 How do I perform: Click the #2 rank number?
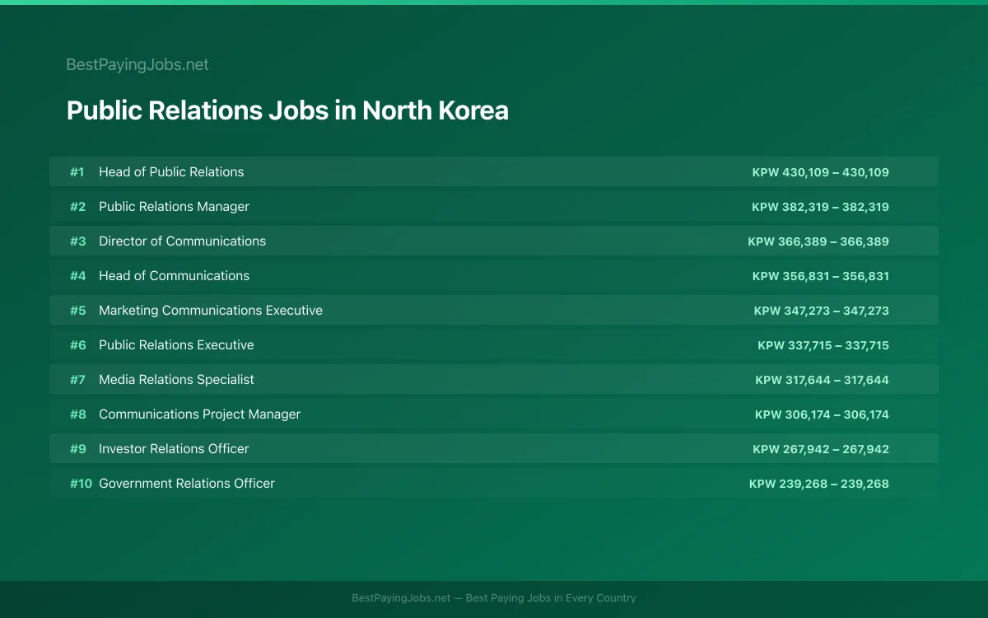(x=77, y=207)
